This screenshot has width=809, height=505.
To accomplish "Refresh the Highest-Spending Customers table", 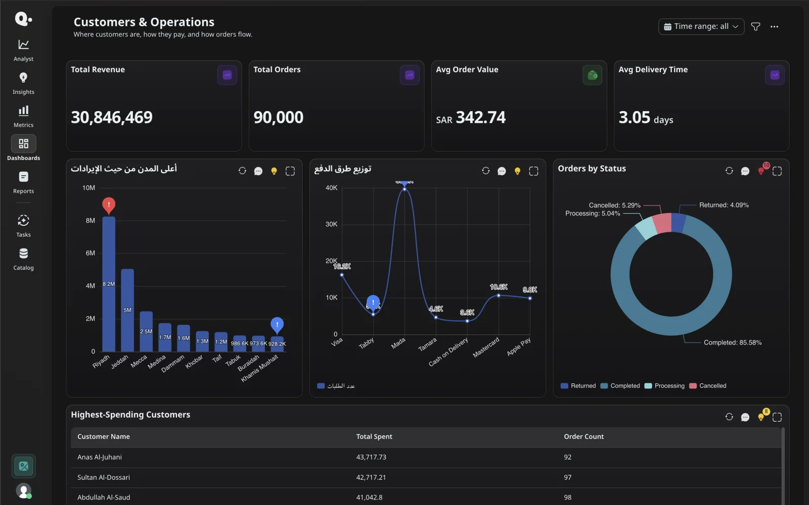I will [729, 417].
